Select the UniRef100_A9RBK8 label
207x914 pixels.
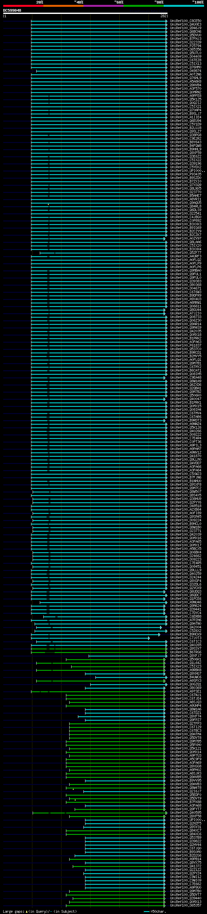pyautogui.click(x=186, y=670)
